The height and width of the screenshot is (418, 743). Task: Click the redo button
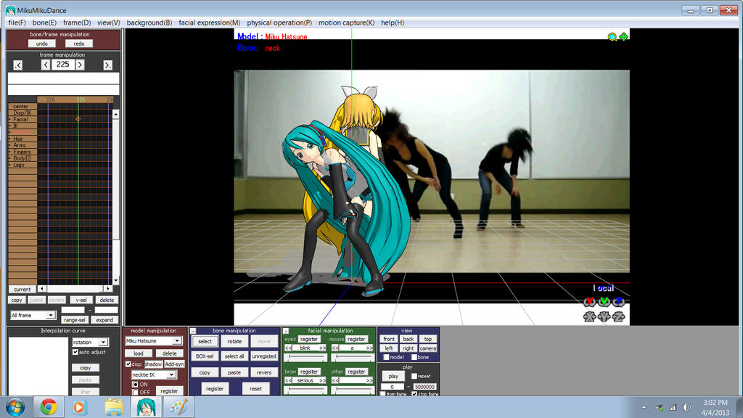coord(79,44)
